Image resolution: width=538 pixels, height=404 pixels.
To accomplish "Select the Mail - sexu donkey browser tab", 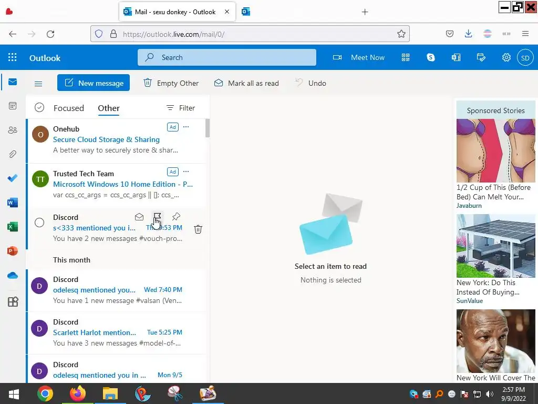I will 178,12.
